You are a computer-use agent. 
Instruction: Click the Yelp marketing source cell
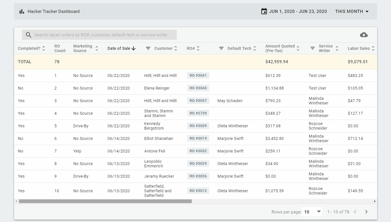77,151
